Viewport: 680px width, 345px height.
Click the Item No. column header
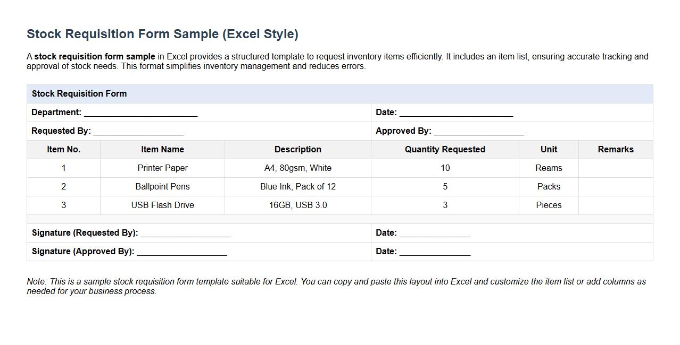point(63,149)
